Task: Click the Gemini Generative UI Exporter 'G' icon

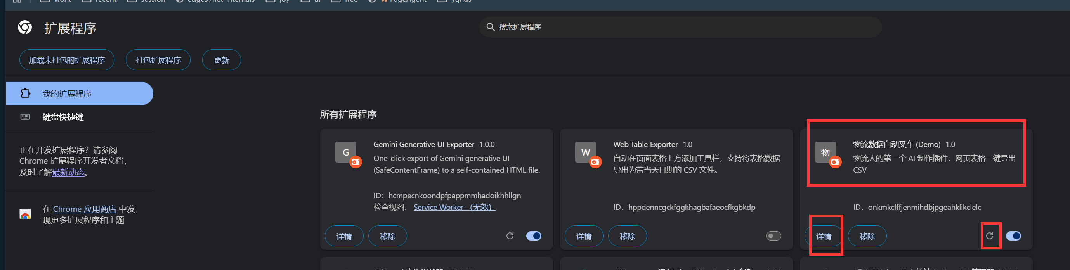Action: 345,152
